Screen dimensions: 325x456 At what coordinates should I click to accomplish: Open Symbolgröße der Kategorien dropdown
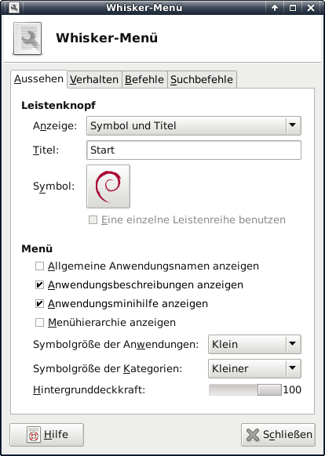pos(254,369)
